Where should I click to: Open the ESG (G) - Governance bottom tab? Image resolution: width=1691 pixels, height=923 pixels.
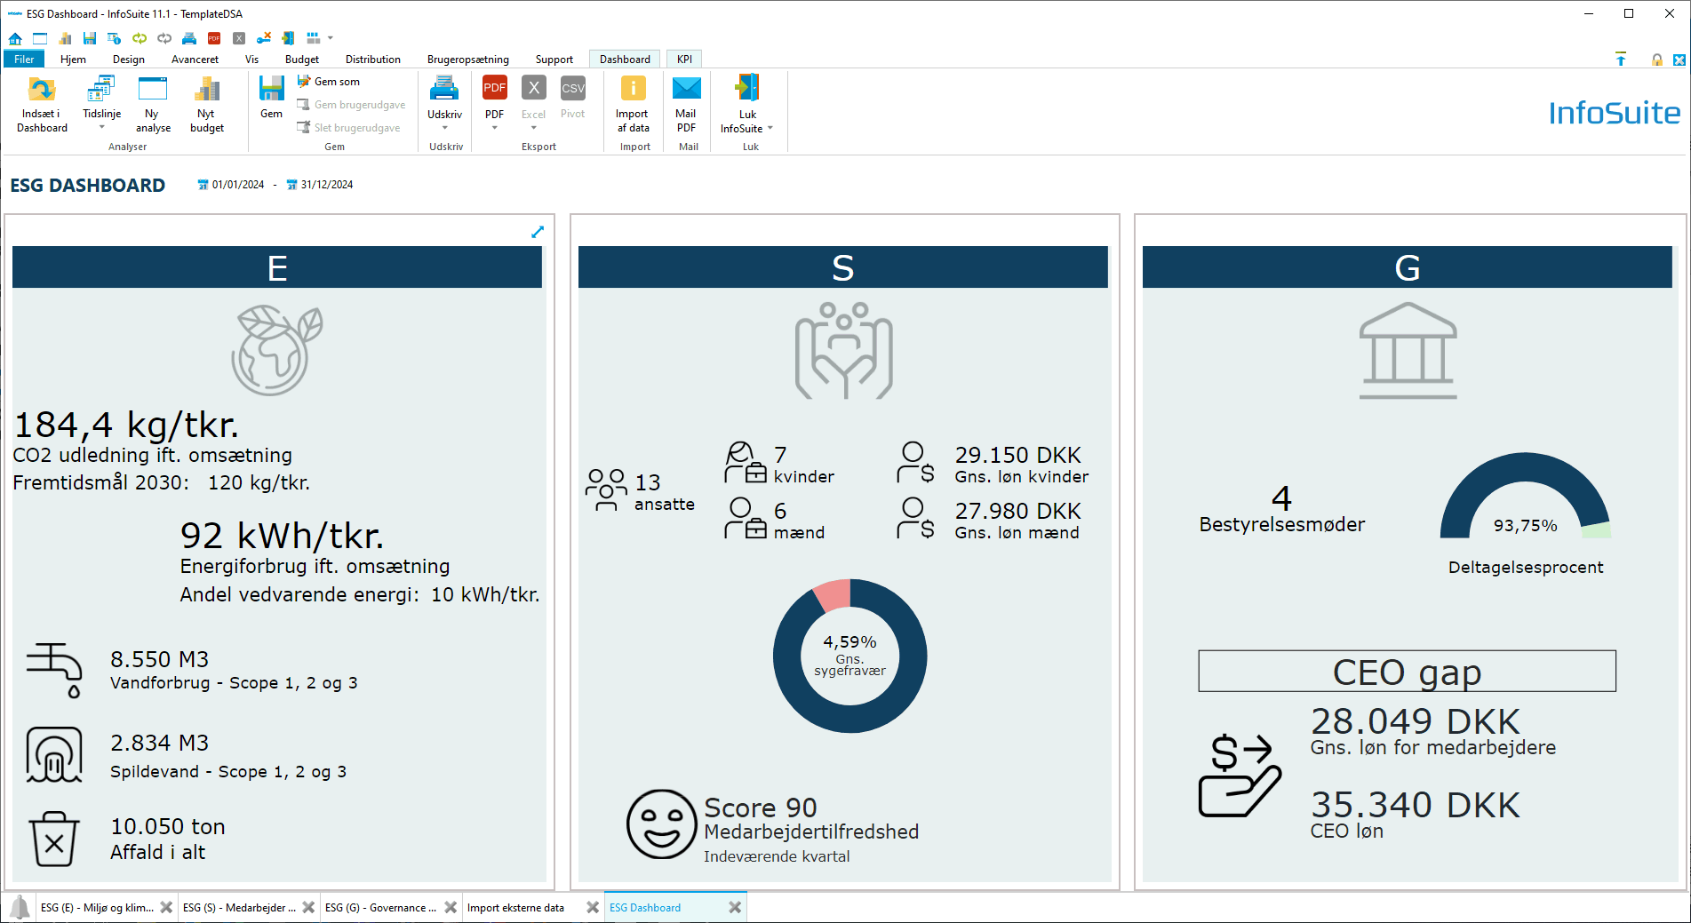coord(381,907)
